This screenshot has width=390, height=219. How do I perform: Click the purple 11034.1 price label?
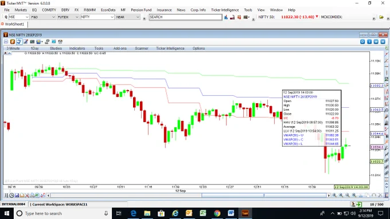pos(377,147)
